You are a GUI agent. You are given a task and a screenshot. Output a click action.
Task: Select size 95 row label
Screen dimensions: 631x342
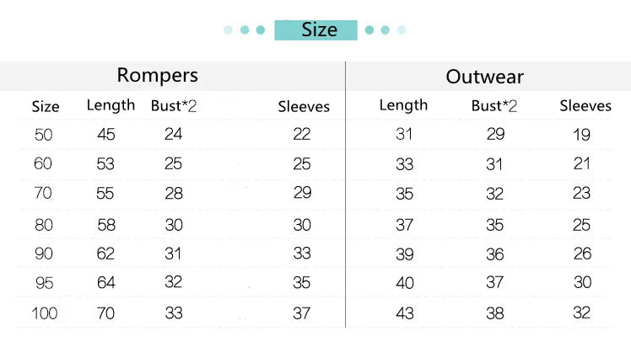43,283
